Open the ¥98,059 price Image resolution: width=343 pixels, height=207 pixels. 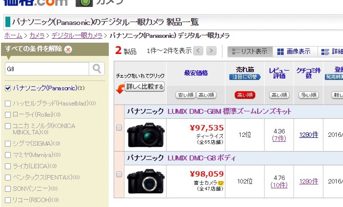207,174
